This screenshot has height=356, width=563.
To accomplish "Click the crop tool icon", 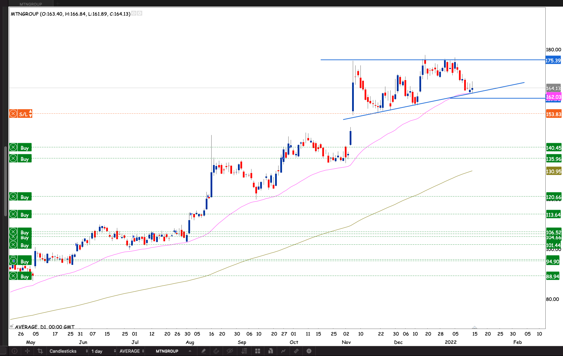I will point(40,351).
